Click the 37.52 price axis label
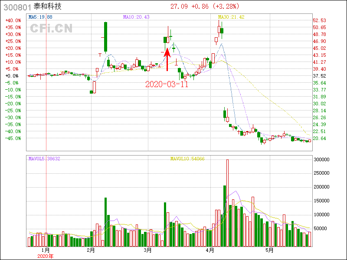347x260 pixels. pos(319,76)
